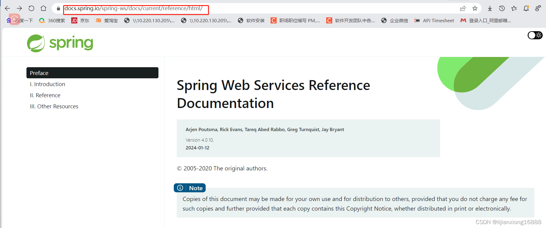This screenshot has width=546, height=228.
Task: Click the date 2024-01-12
Action: (x=198, y=148)
